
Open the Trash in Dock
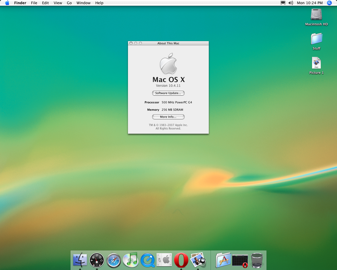point(257,260)
